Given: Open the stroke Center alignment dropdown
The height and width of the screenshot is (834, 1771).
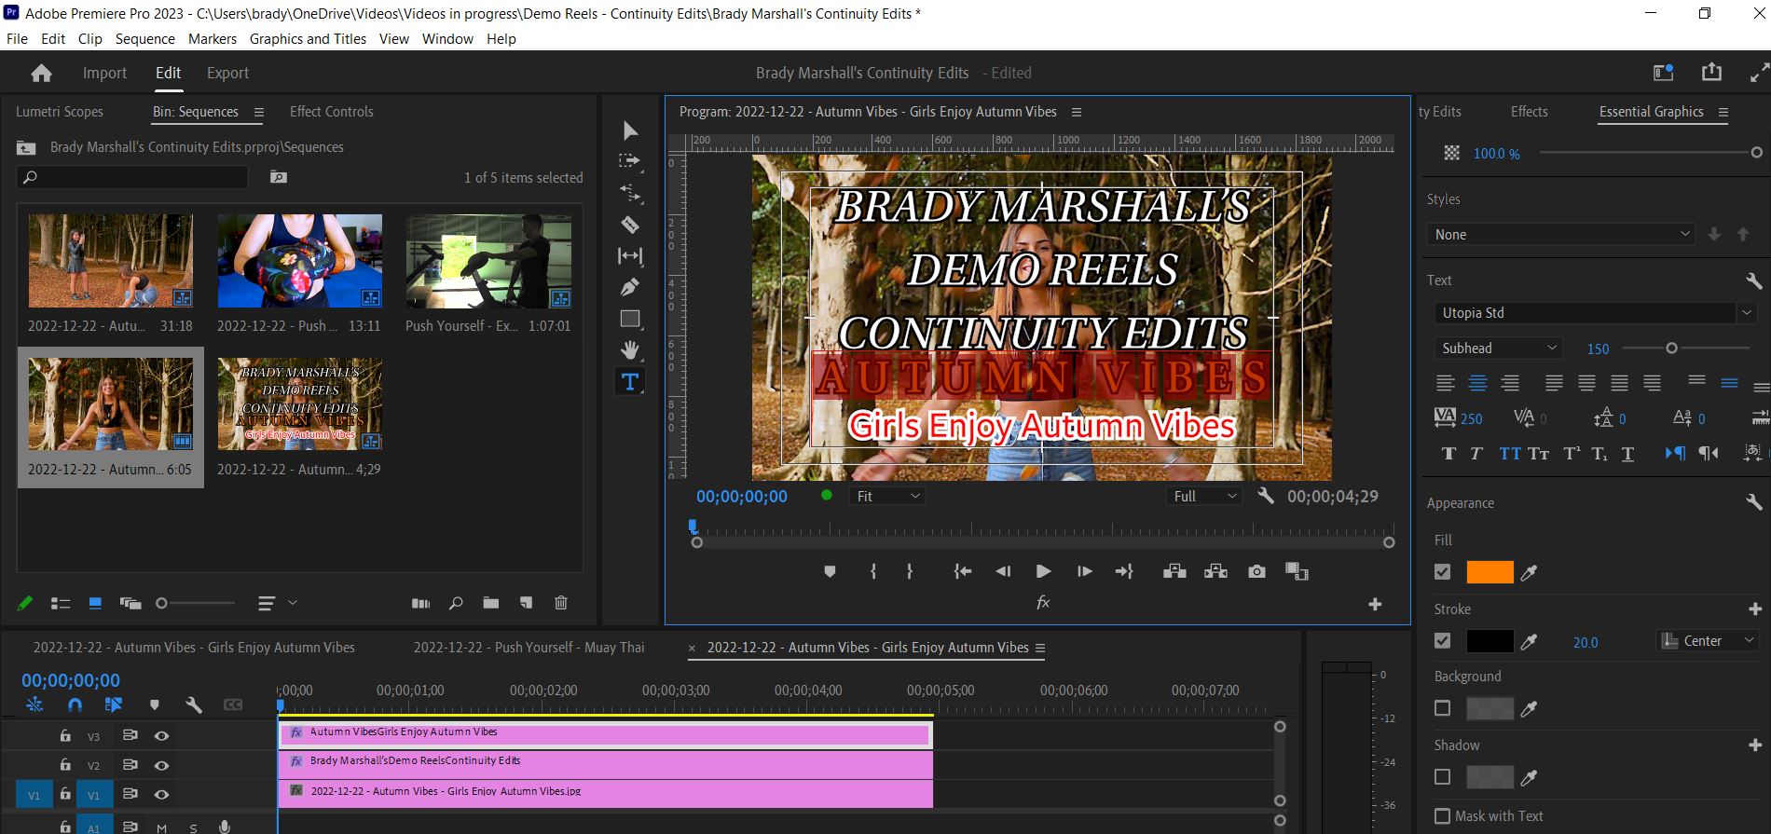Looking at the screenshot, I should pos(1708,641).
